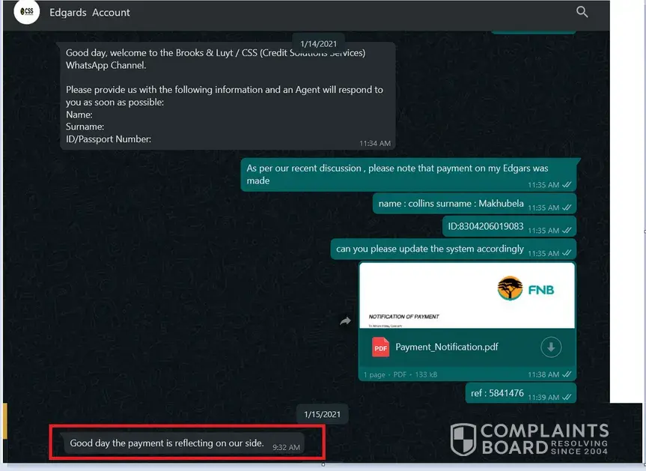
Task: Open Edgards Account contact info
Action: click(x=89, y=13)
